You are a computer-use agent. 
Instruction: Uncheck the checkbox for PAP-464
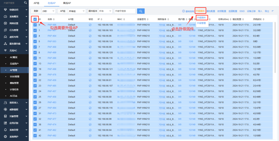pyautogui.click(x=35, y=36)
